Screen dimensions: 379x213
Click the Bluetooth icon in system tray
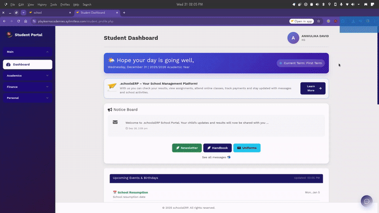[x=324, y=4]
